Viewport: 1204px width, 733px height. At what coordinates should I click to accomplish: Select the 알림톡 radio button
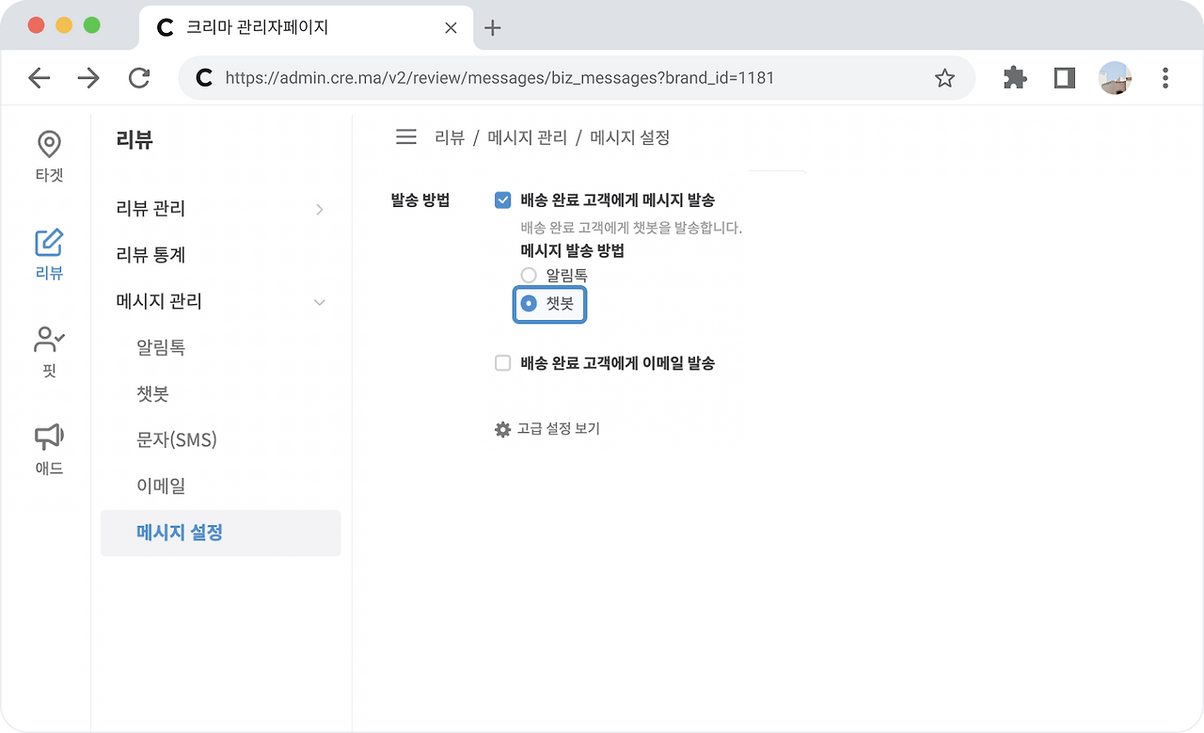pyautogui.click(x=528, y=275)
